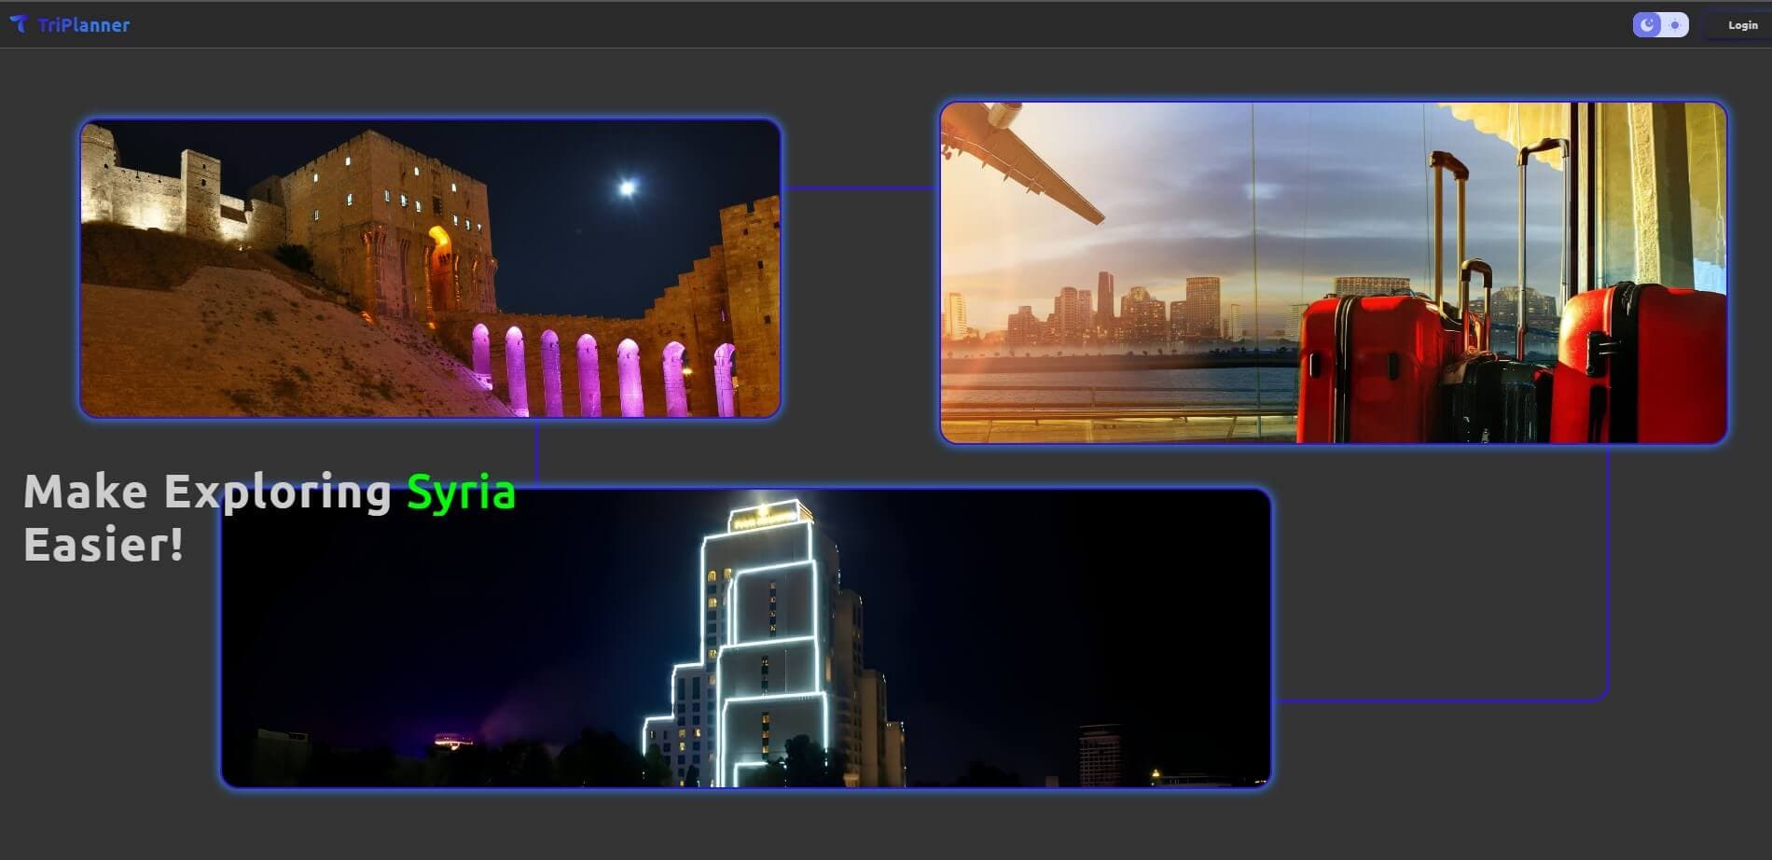Click the word 'Easier!' in heading

[104, 545]
